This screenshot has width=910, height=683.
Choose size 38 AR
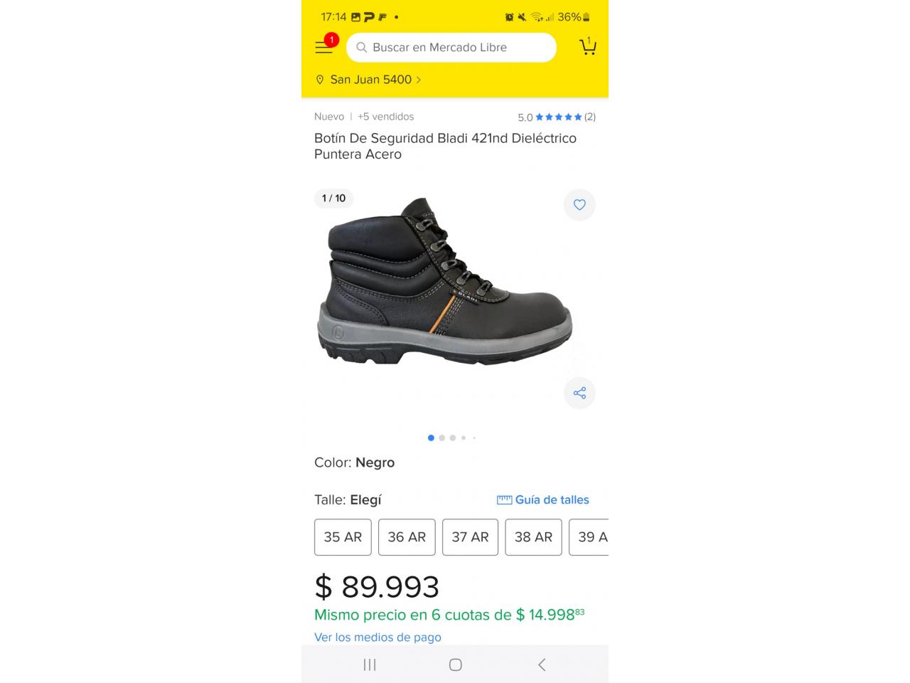click(533, 537)
